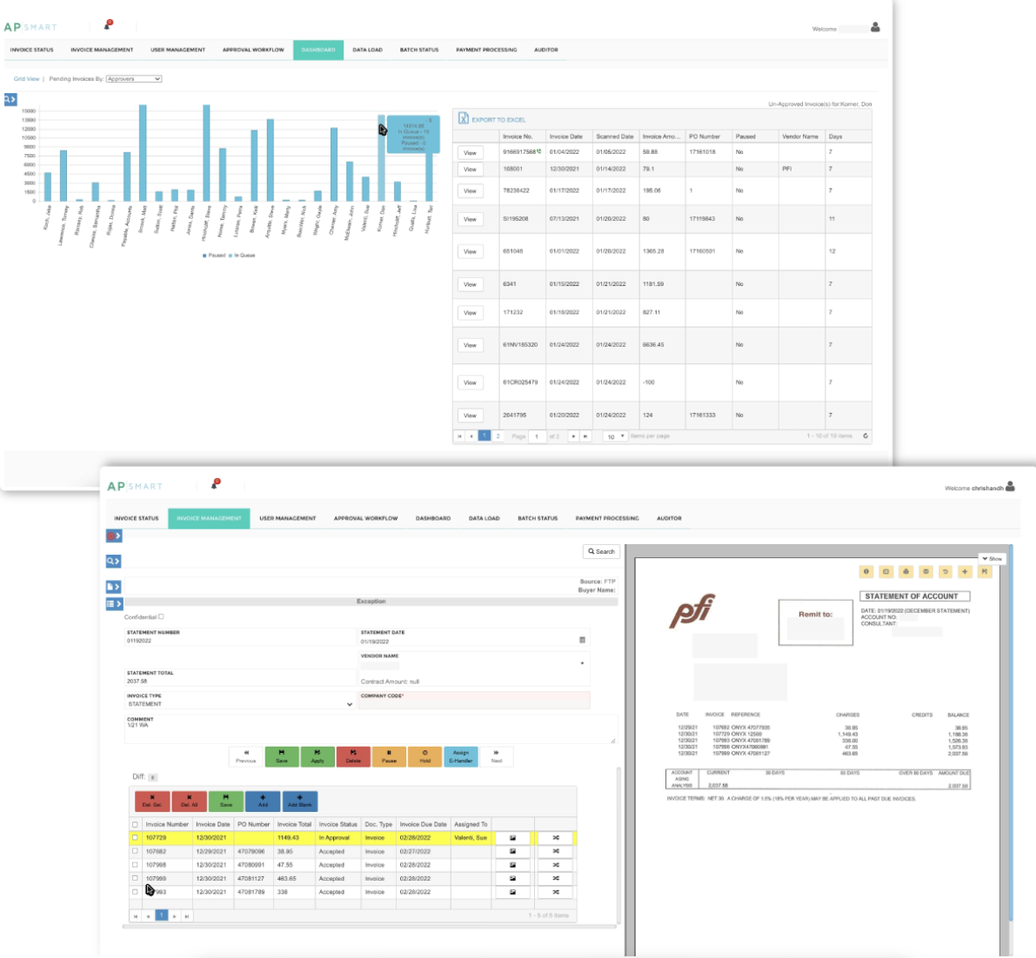Expand the Show menu above the statement viewer
This screenshot has height=958, width=1036.
click(x=992, y=558)
